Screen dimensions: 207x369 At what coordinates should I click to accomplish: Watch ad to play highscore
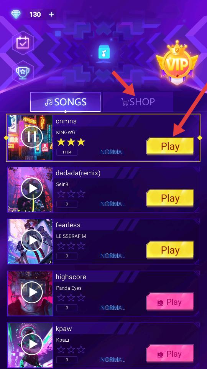[x=170, y=302]
